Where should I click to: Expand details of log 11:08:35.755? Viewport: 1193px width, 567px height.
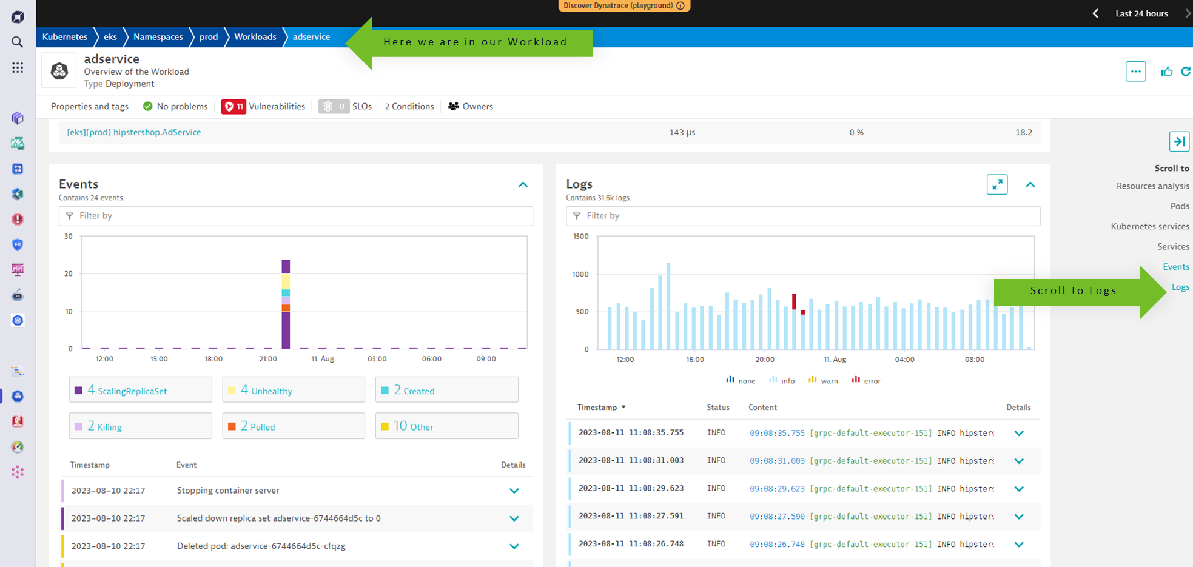1019,433
